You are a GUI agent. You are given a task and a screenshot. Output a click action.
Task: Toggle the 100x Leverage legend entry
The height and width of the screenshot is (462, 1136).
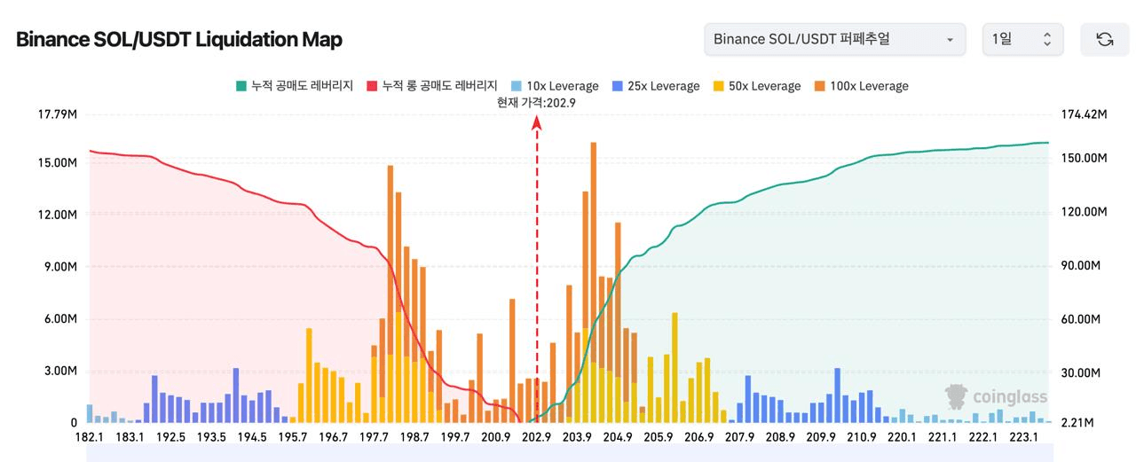tap(860, 86)
